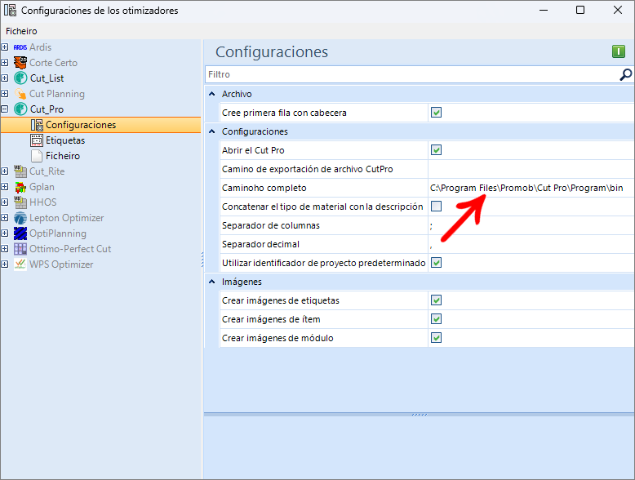Click the OptiPlanning label
The height and width of the screenshot is (480, 635).
tap(58, 233)
